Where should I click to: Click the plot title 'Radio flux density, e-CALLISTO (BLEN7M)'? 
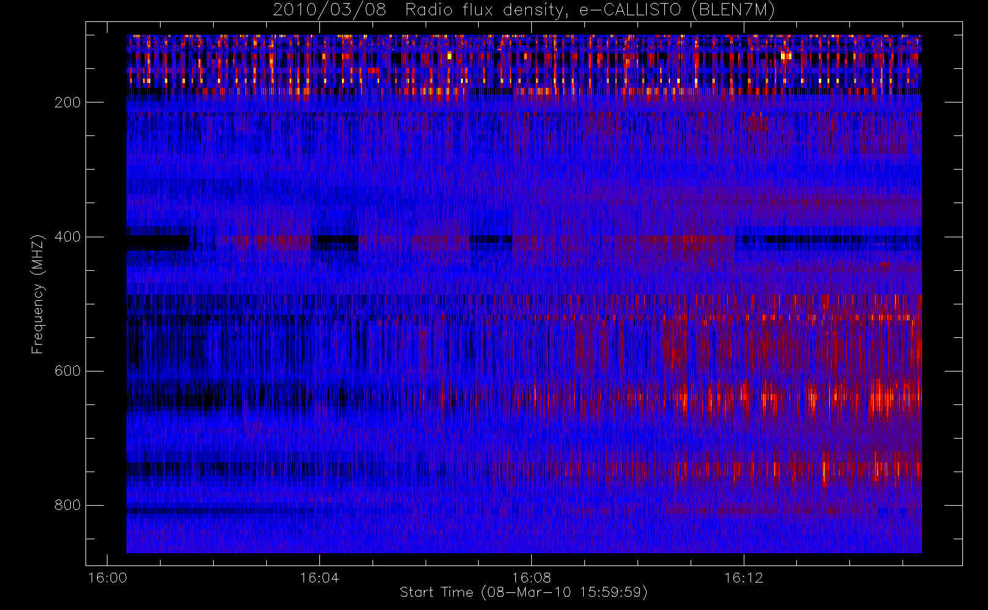(590, 10)
